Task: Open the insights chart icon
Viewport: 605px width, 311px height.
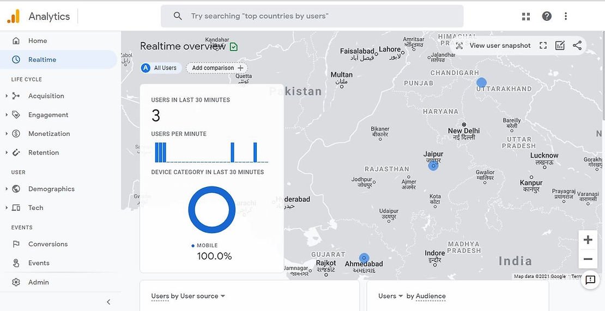Action: tap(560, 46)
